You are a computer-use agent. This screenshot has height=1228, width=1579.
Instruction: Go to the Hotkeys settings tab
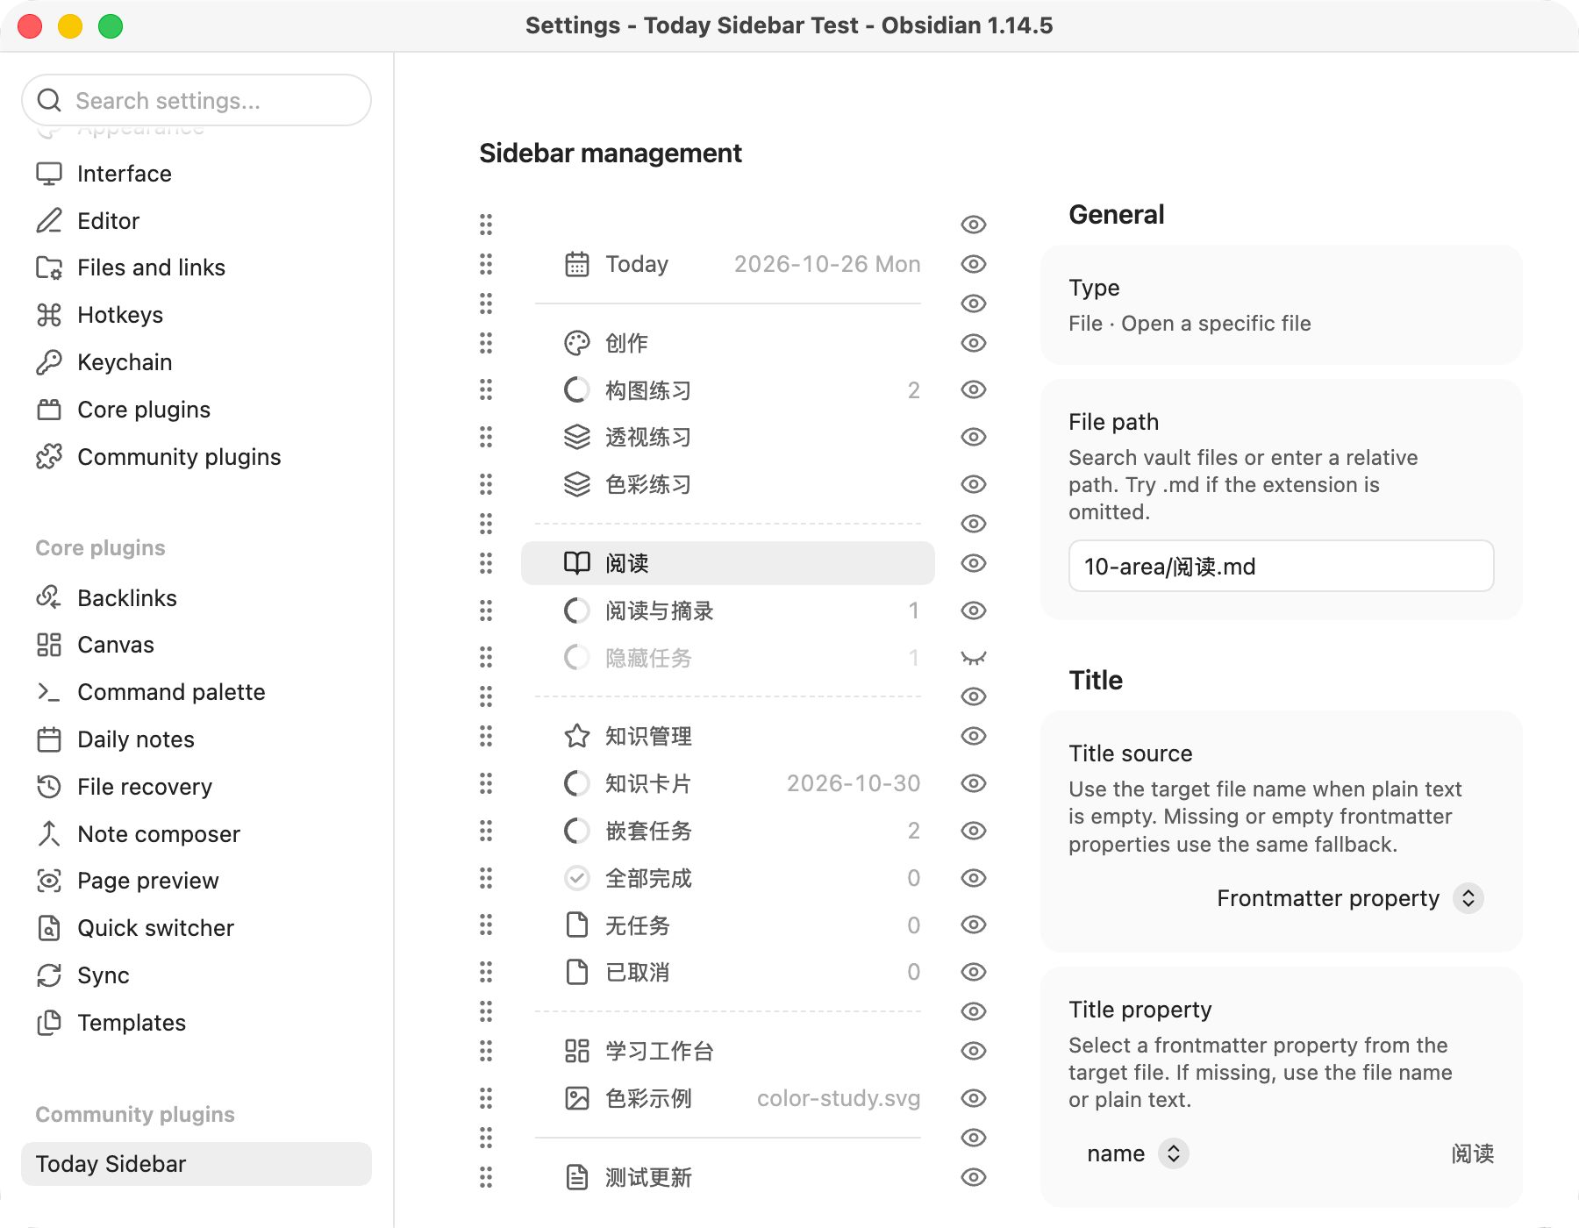point(196,315)
